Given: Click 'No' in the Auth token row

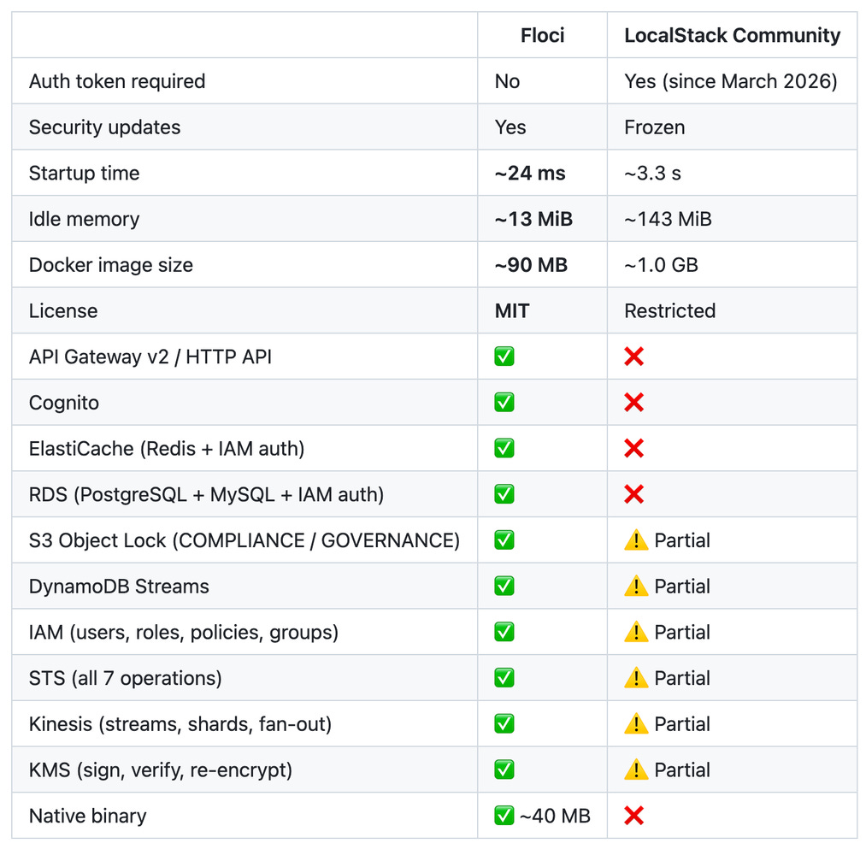Looking at the screenshot, I should click(507, 81).
